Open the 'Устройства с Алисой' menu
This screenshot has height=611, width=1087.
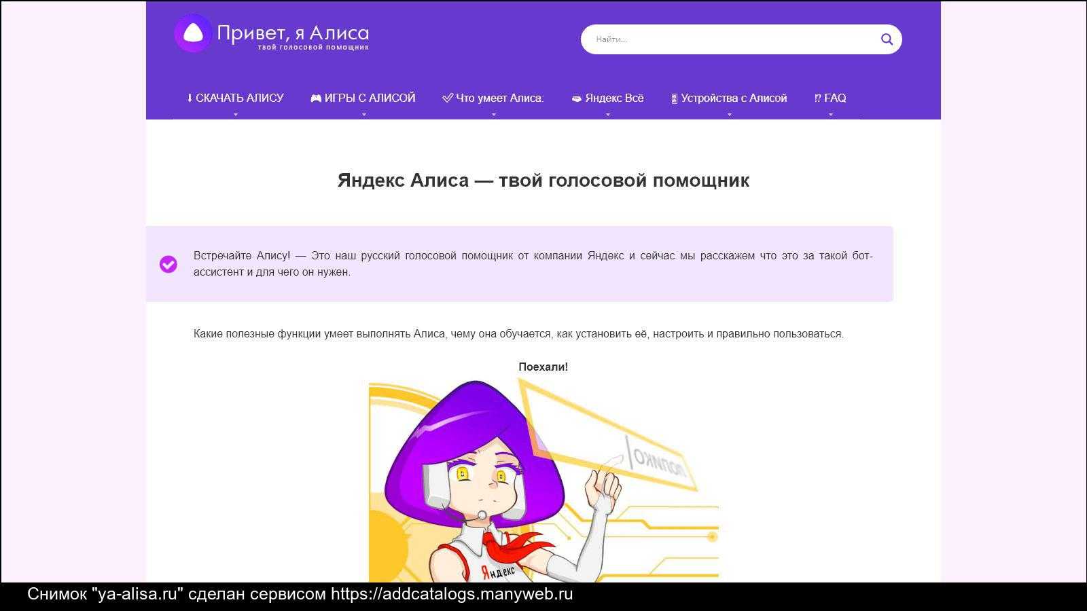[729, 98]
